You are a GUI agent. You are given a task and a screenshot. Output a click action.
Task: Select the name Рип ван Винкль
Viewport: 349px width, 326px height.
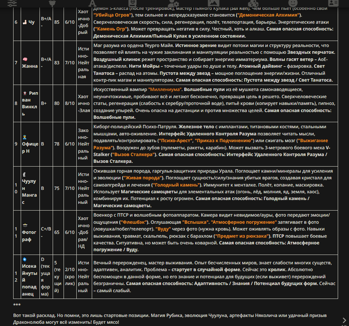pyautogui.click(x=30, y=103)
